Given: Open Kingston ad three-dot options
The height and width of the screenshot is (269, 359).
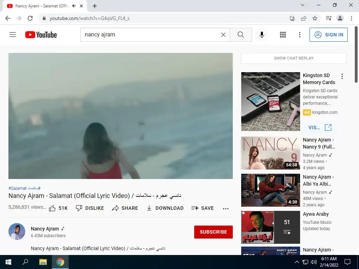Looking at the screenshot, I should [x=342, y=76].
